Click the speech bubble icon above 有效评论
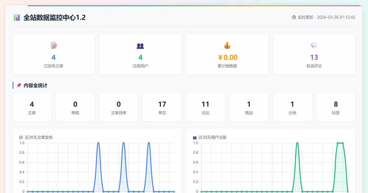This screenshot has width=368, height=193. (x=314, y=45)
